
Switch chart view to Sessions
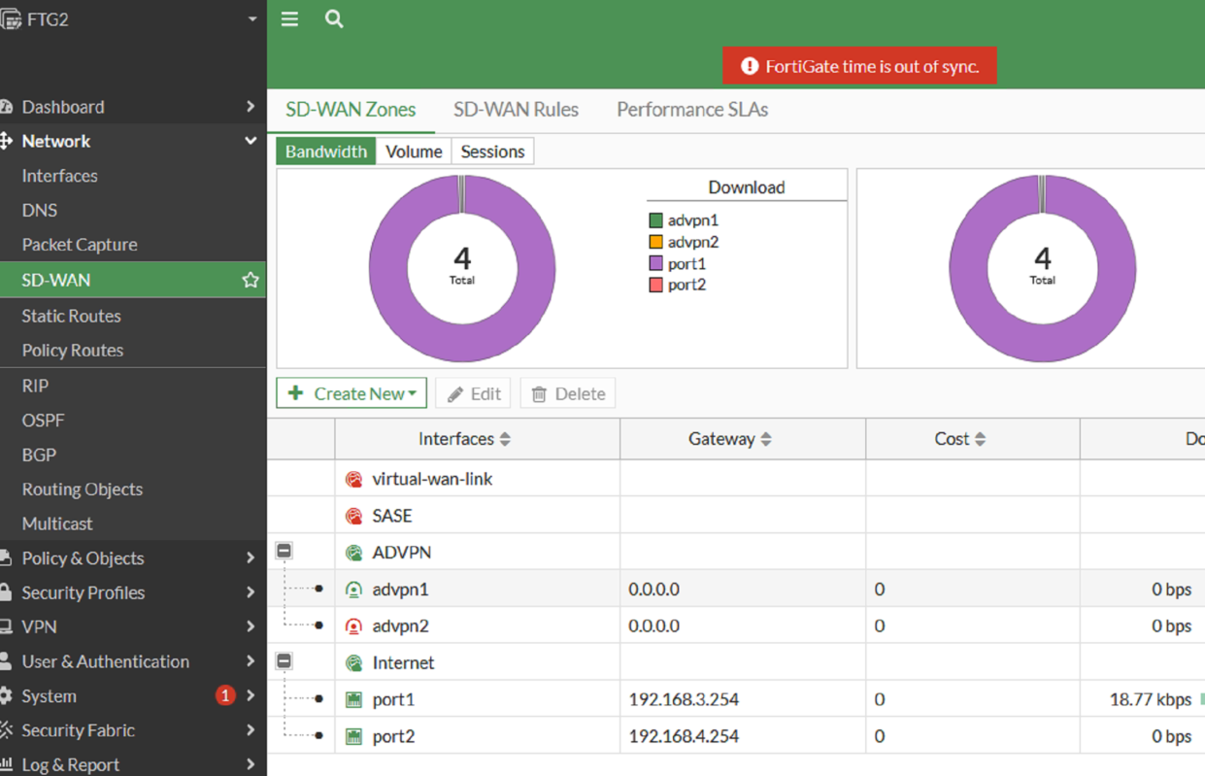click(492, 152)
